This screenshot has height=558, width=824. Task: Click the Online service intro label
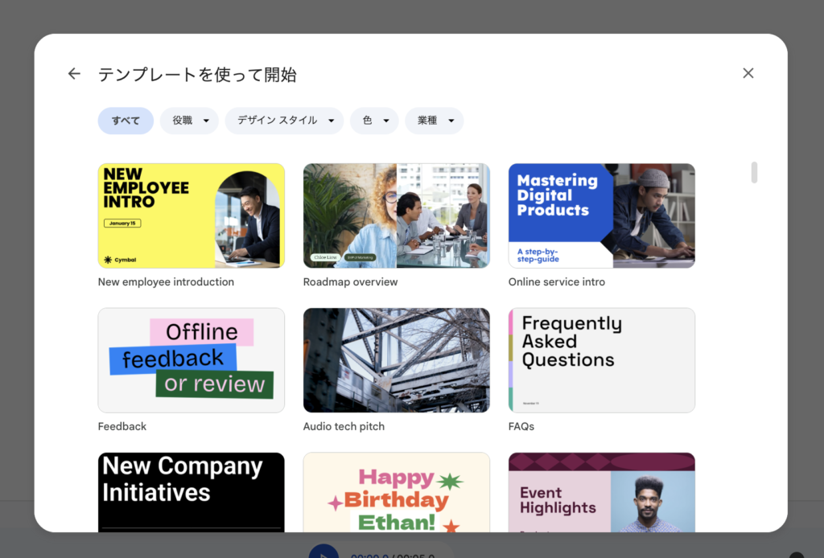click(x=556, y=282)
